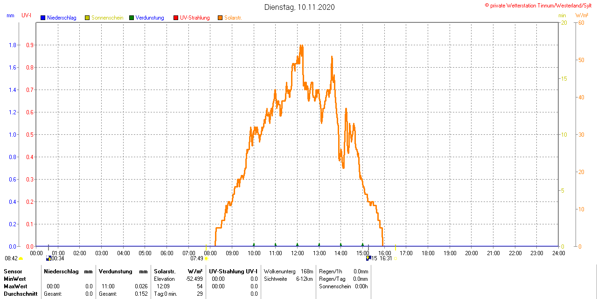
Task: Click the Wolkenunterg value 168m
Action: click(307, 271)
